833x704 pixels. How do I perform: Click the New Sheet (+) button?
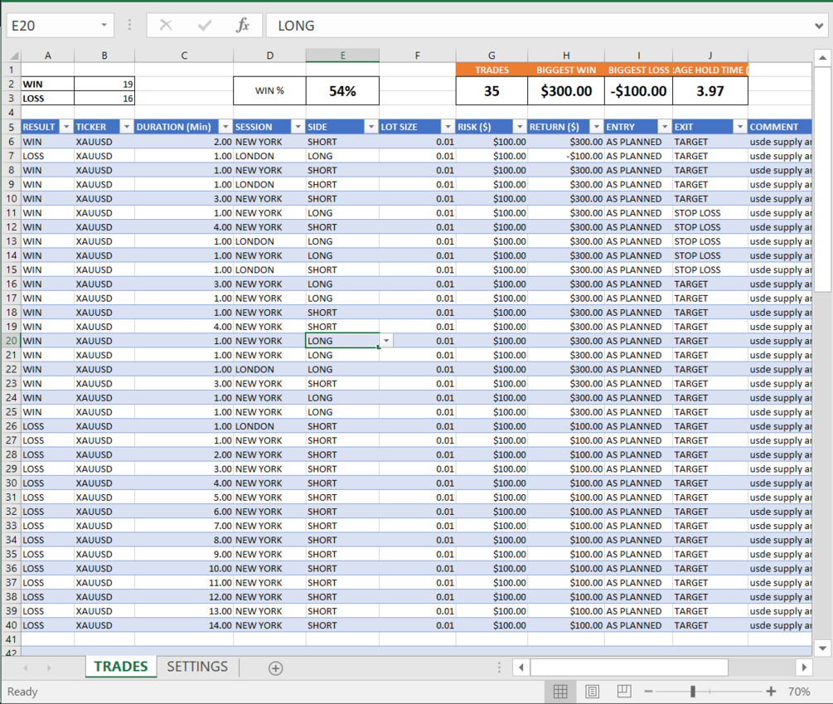(276, 666)
